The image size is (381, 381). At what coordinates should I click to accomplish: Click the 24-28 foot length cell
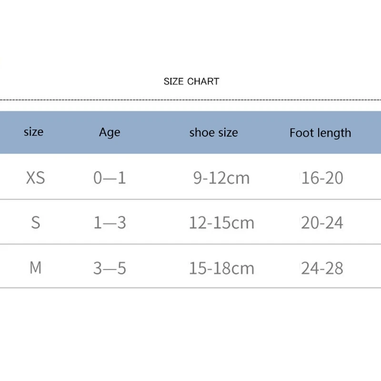click(322, 268)
